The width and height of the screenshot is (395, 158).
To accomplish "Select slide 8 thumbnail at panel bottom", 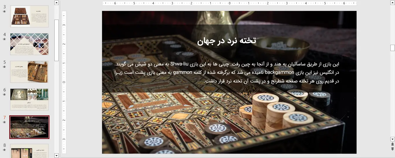I will pos(29,151).
